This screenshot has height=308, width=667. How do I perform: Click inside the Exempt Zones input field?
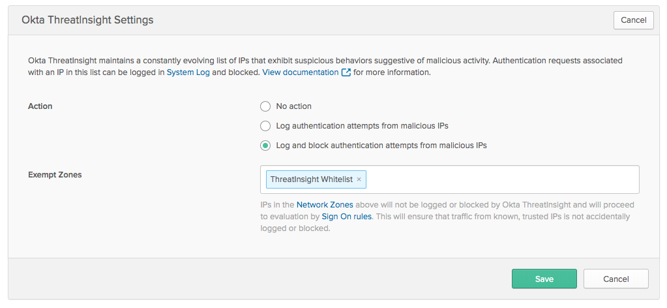502,179
